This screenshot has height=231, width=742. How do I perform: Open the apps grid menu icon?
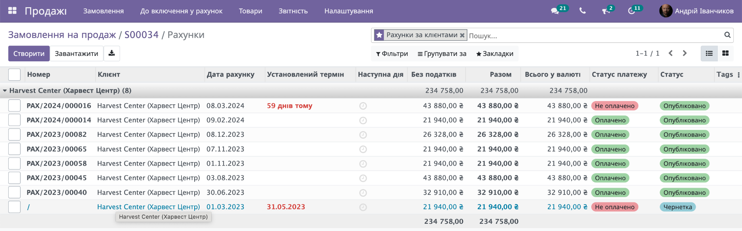12,11
